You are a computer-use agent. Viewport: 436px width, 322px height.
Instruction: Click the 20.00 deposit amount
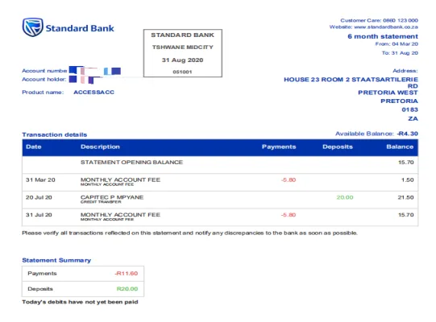[x=345, y=197]
